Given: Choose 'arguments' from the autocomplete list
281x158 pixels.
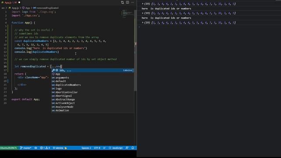Looking at the screenshot, I should click(x=93, y=78).
